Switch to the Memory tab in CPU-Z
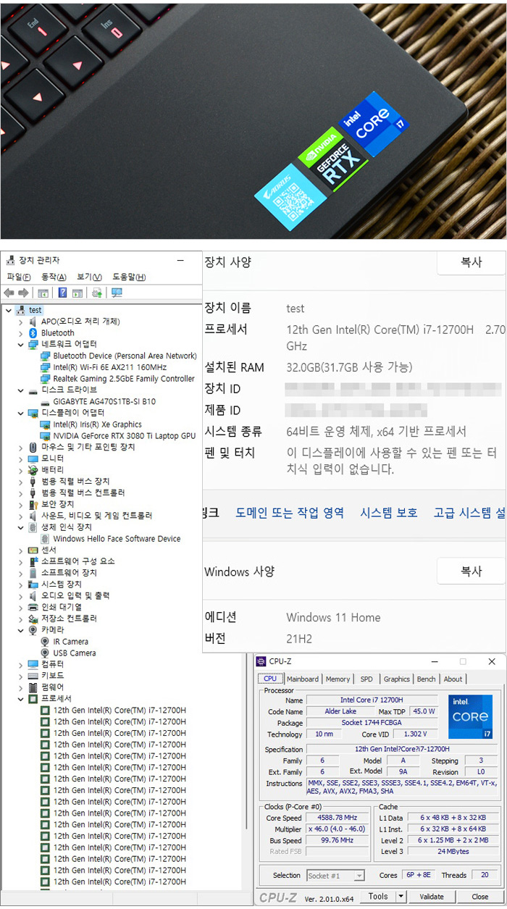This screenshot has height=909, width=507. [x=338, y=679]
